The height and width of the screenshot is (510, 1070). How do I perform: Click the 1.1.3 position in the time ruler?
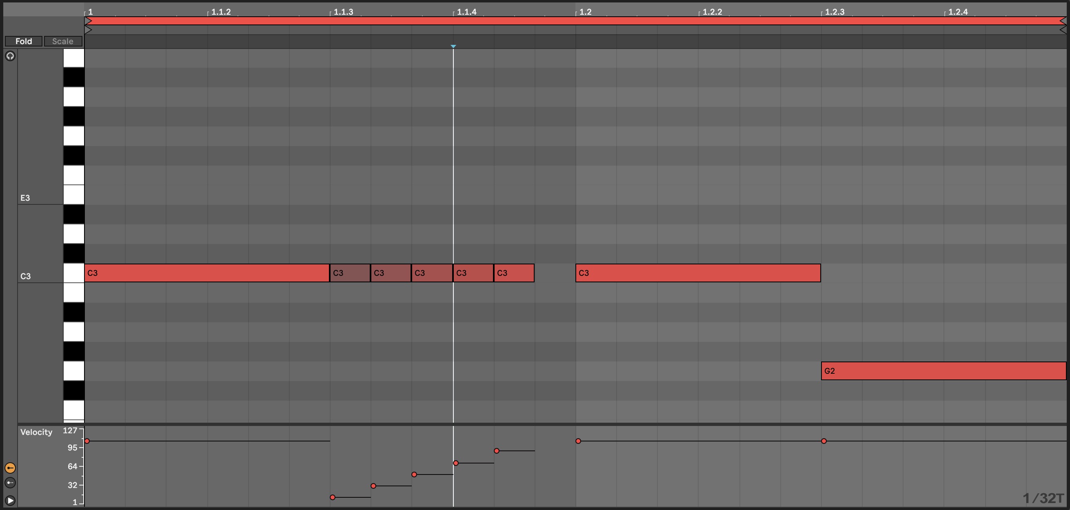pos(344,12)
